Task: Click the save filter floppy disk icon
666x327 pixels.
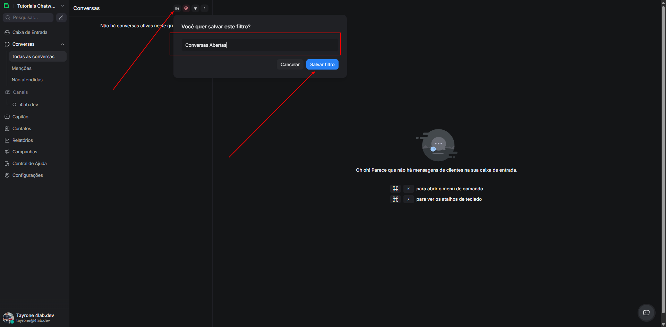Action: pyautogui.click(x=177, y=8)
